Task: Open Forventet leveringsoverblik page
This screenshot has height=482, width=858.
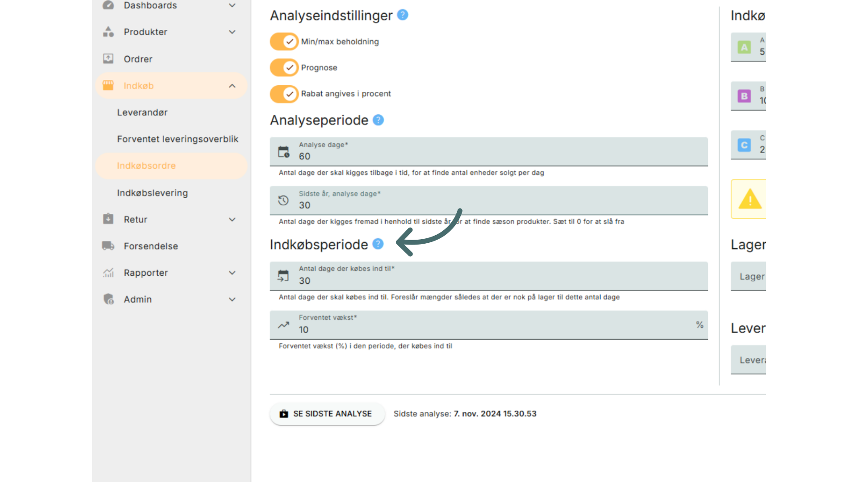Action: (178, 139)
